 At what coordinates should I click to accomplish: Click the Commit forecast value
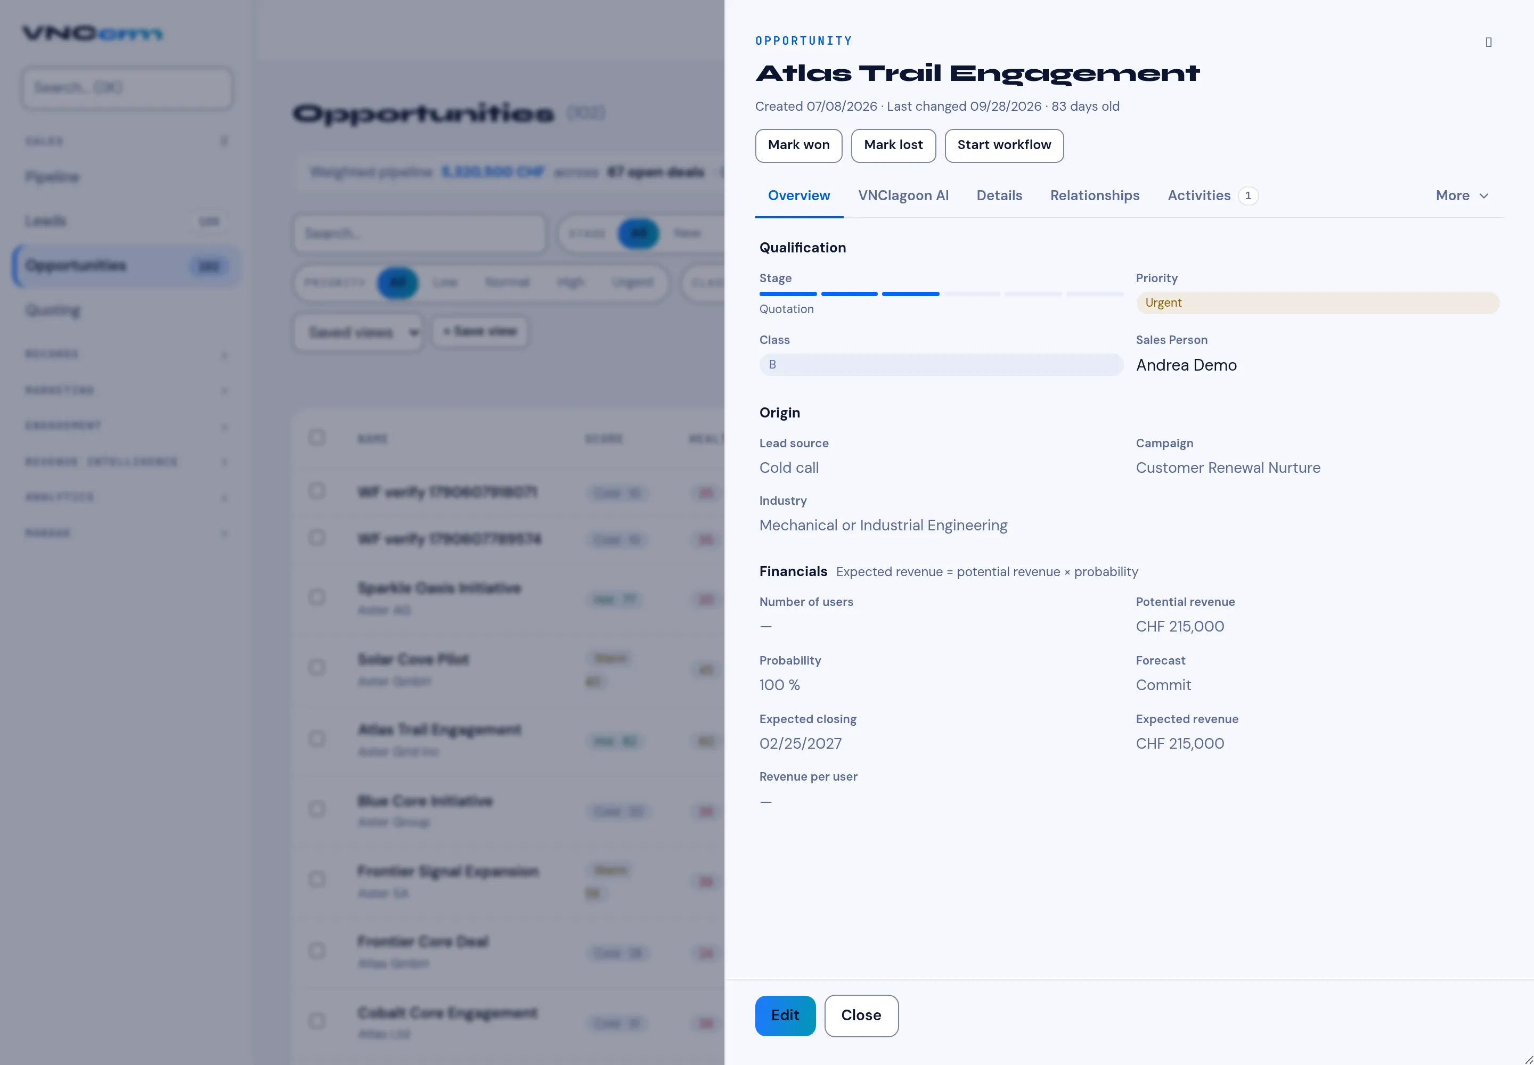(1163, 685)
